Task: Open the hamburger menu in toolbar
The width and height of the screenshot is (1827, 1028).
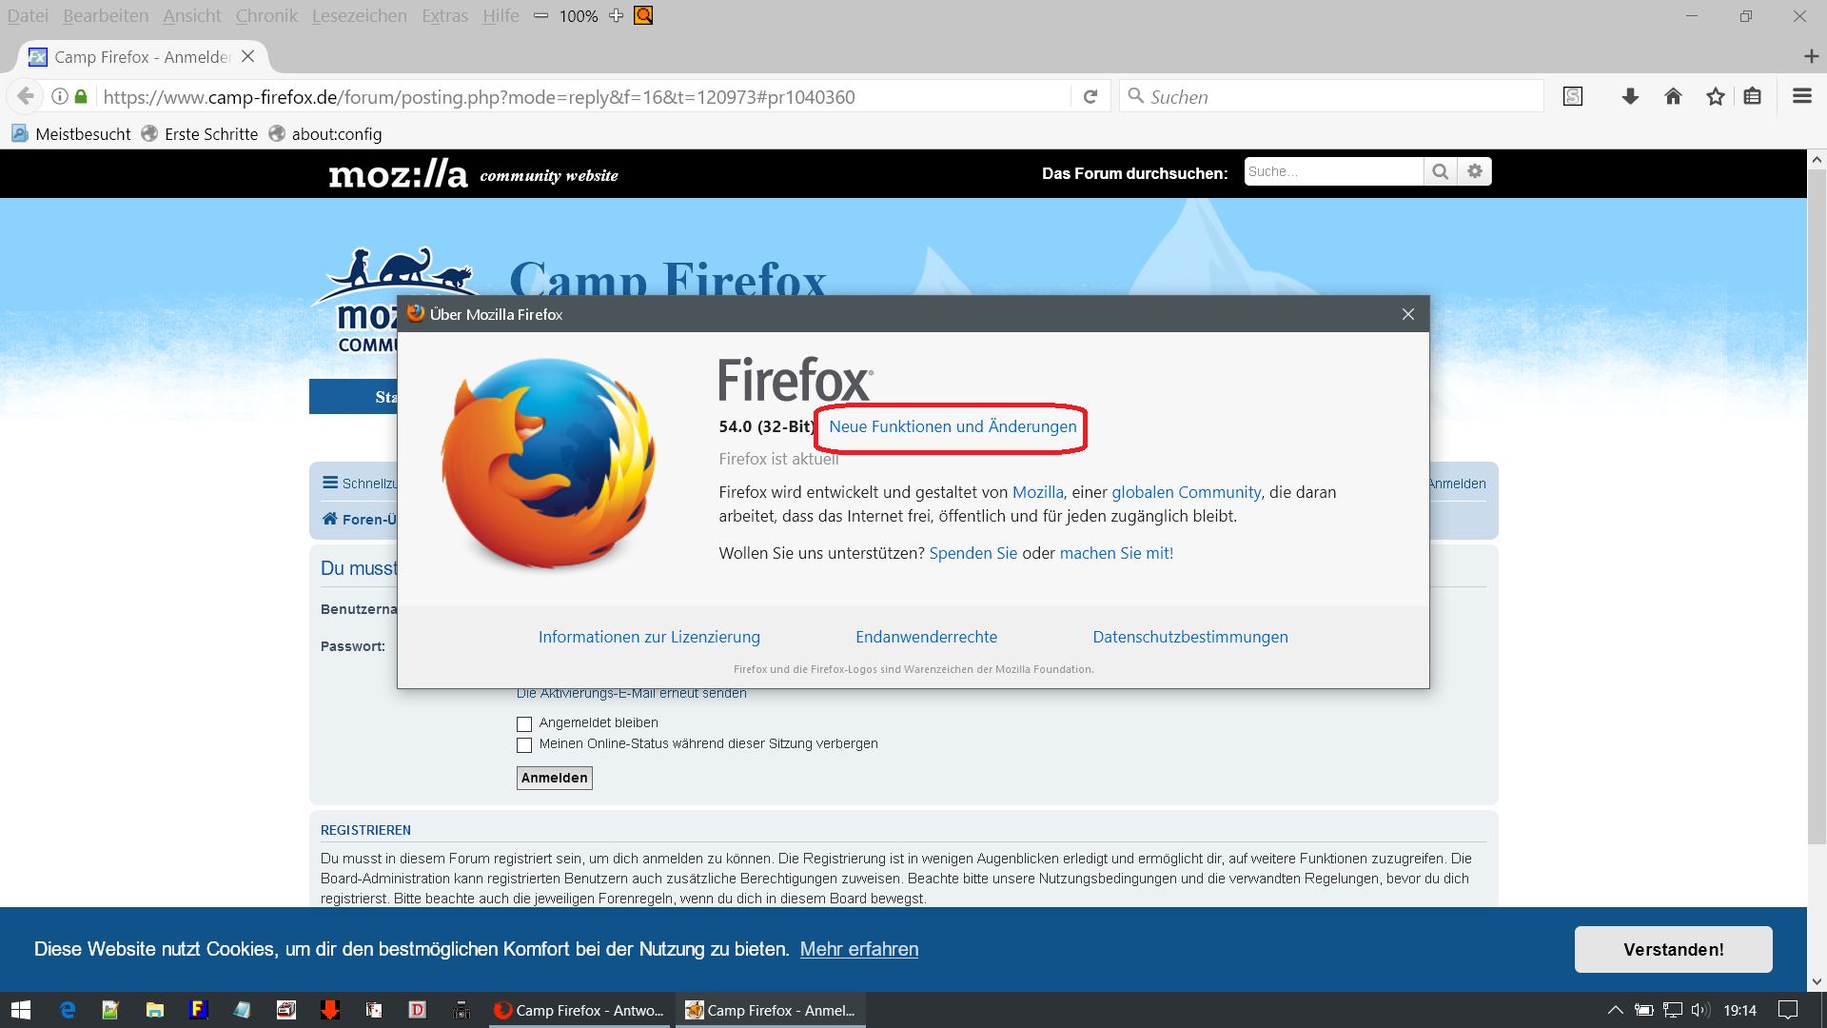Action: [x=1801, y=96]
